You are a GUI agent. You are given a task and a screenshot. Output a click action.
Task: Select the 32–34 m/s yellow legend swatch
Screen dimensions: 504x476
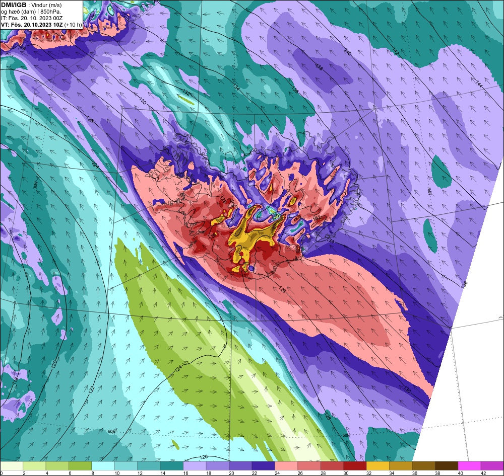coord(377,466)
